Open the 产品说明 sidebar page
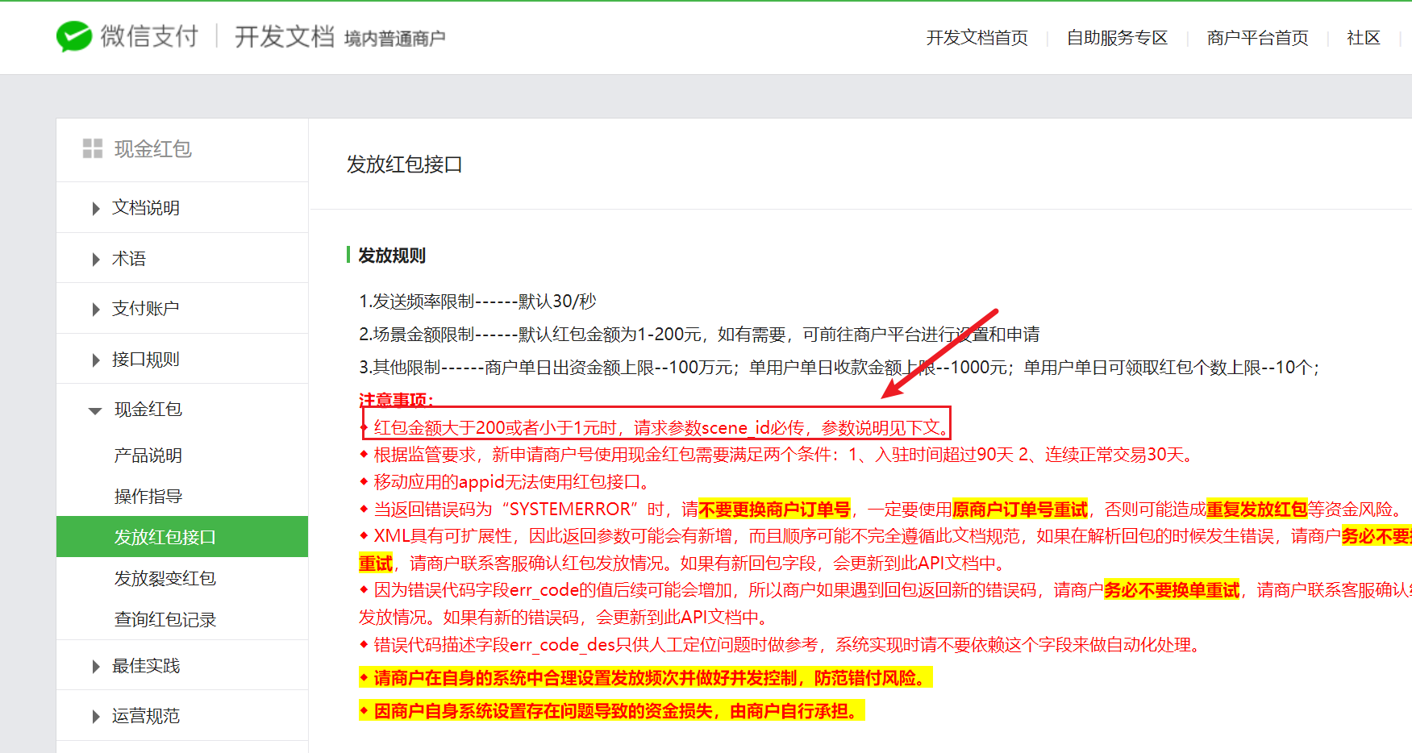Image resolution: width=1412 pixels, height=753 pixels. coord(148,456)
